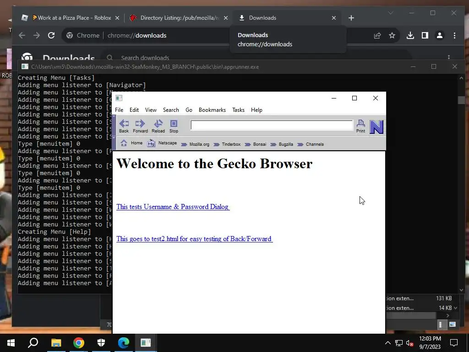The height and width of the screenshot is (352, 469).
Task: Follow the Username & Password Dialog test link
Action: pyautogui.click(x=173, y=207)
